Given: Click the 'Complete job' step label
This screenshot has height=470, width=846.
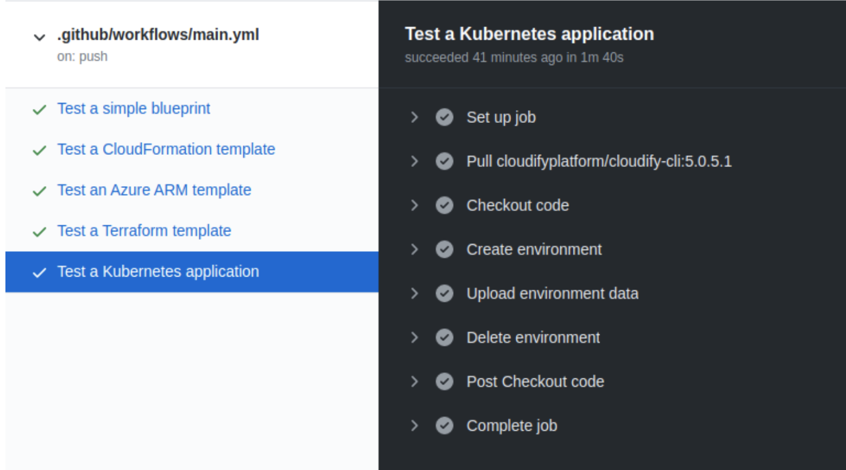Looking at the screenshot, I should pos(512,425).
